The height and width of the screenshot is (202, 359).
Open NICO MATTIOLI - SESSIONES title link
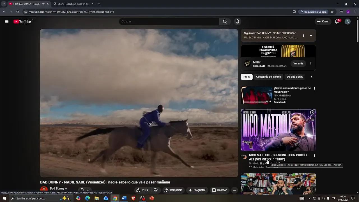(x=279, y=157)
